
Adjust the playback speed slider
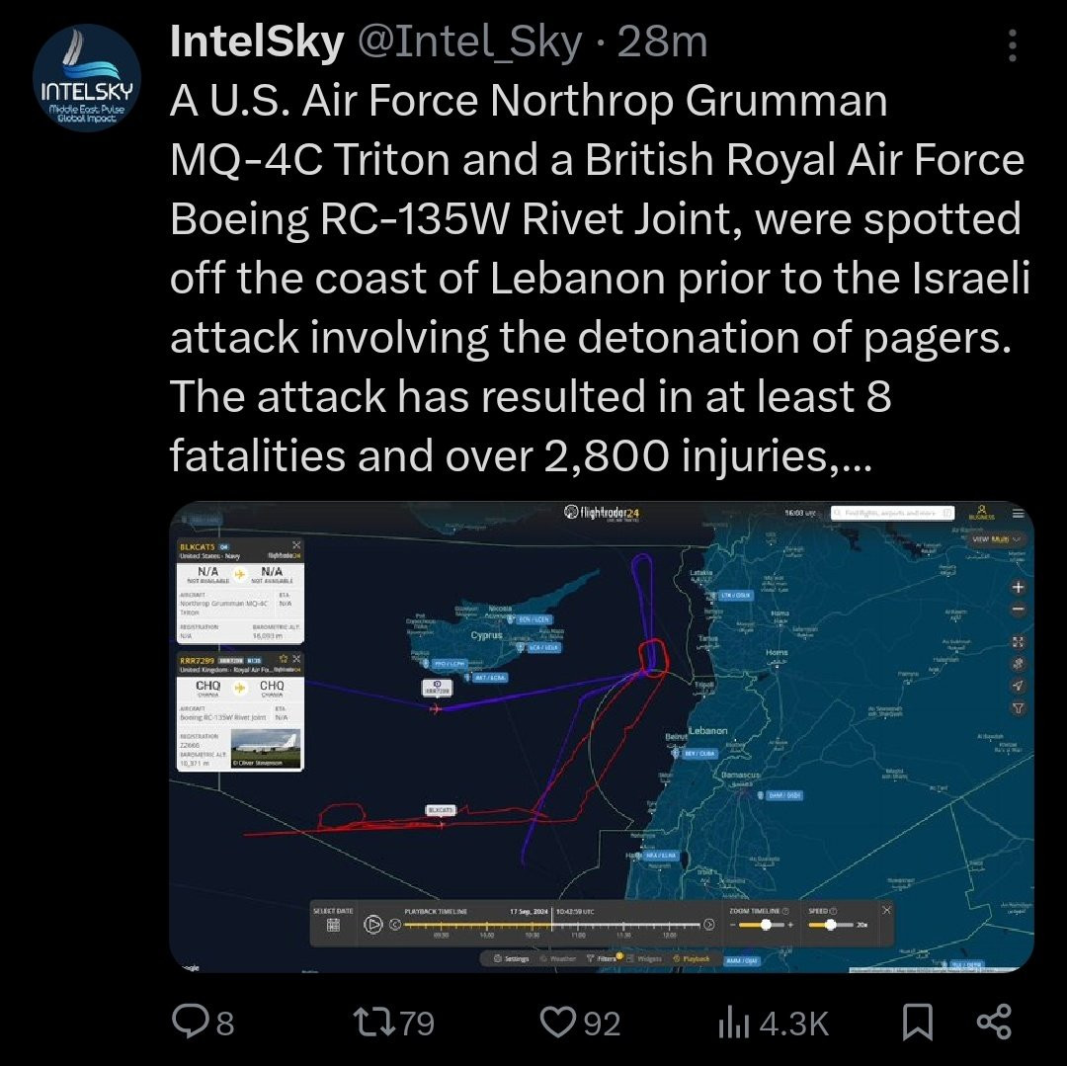pyautogui.click(x=831, y=925)
